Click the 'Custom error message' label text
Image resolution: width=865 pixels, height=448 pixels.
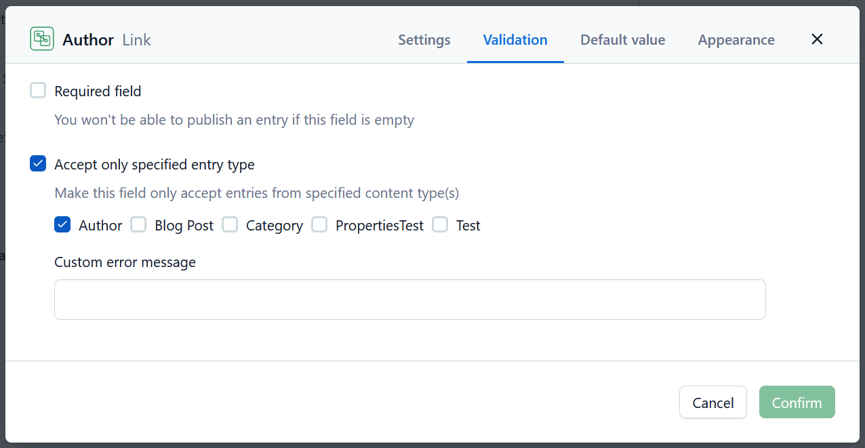(125, 262)
